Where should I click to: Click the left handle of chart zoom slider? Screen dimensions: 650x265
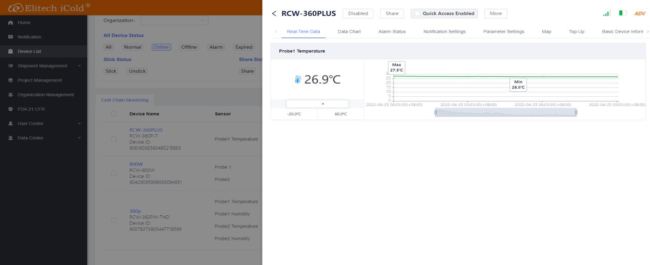click(x=436, y=112)
